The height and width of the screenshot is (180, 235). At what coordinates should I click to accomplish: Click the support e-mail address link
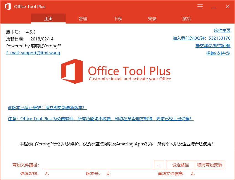click(33, 53)
